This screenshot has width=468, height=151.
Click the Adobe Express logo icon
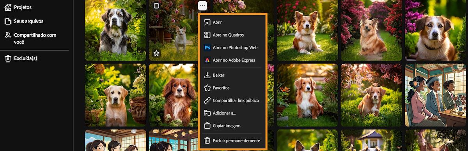pos(207,60)
